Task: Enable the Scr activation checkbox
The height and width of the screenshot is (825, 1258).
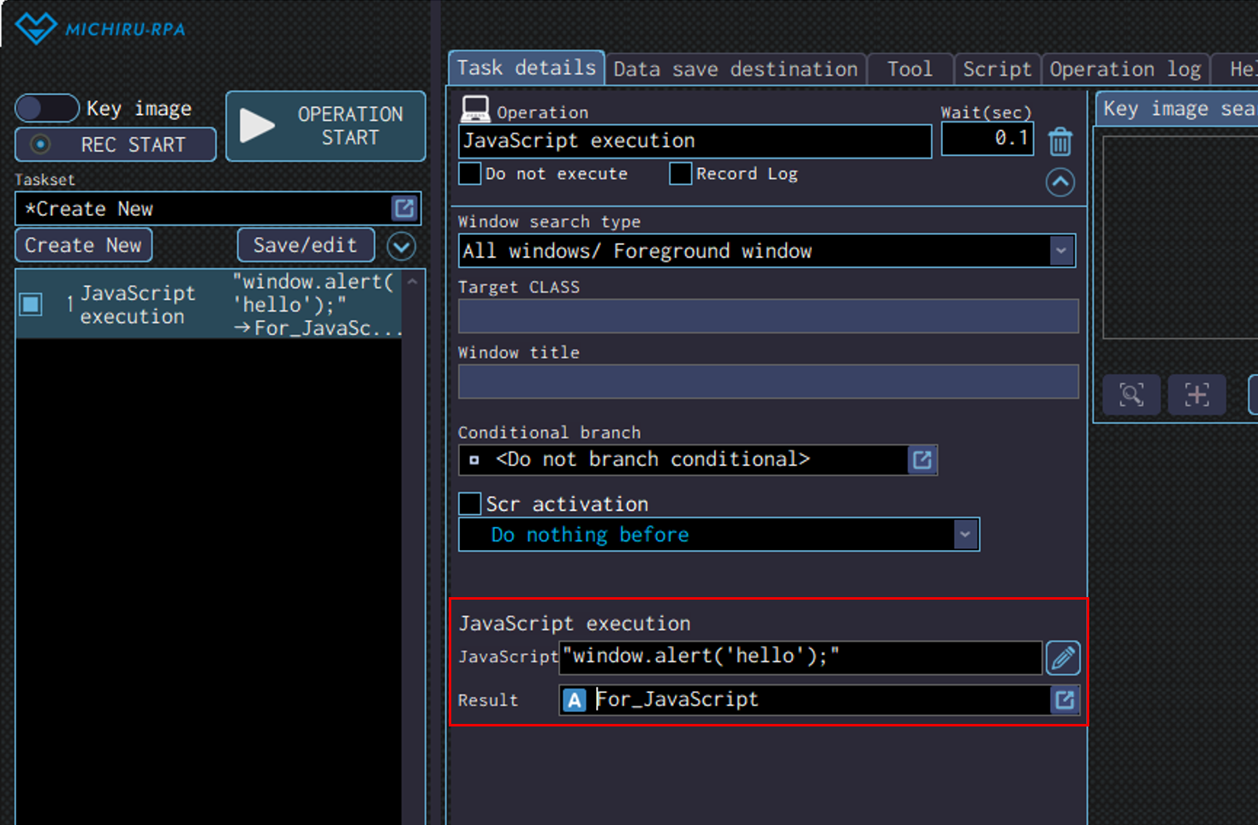Action: [470, 504]
